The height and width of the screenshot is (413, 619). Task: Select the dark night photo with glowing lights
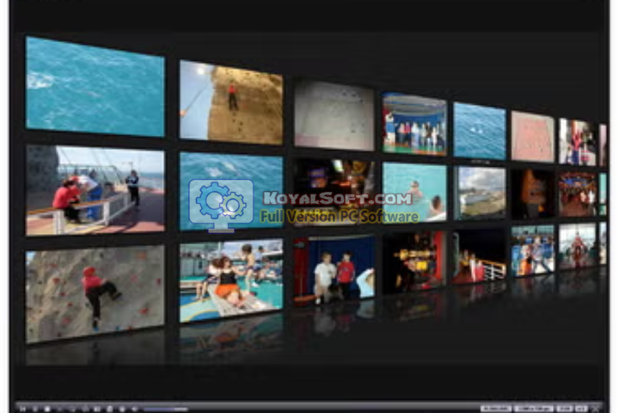[334, 192]
